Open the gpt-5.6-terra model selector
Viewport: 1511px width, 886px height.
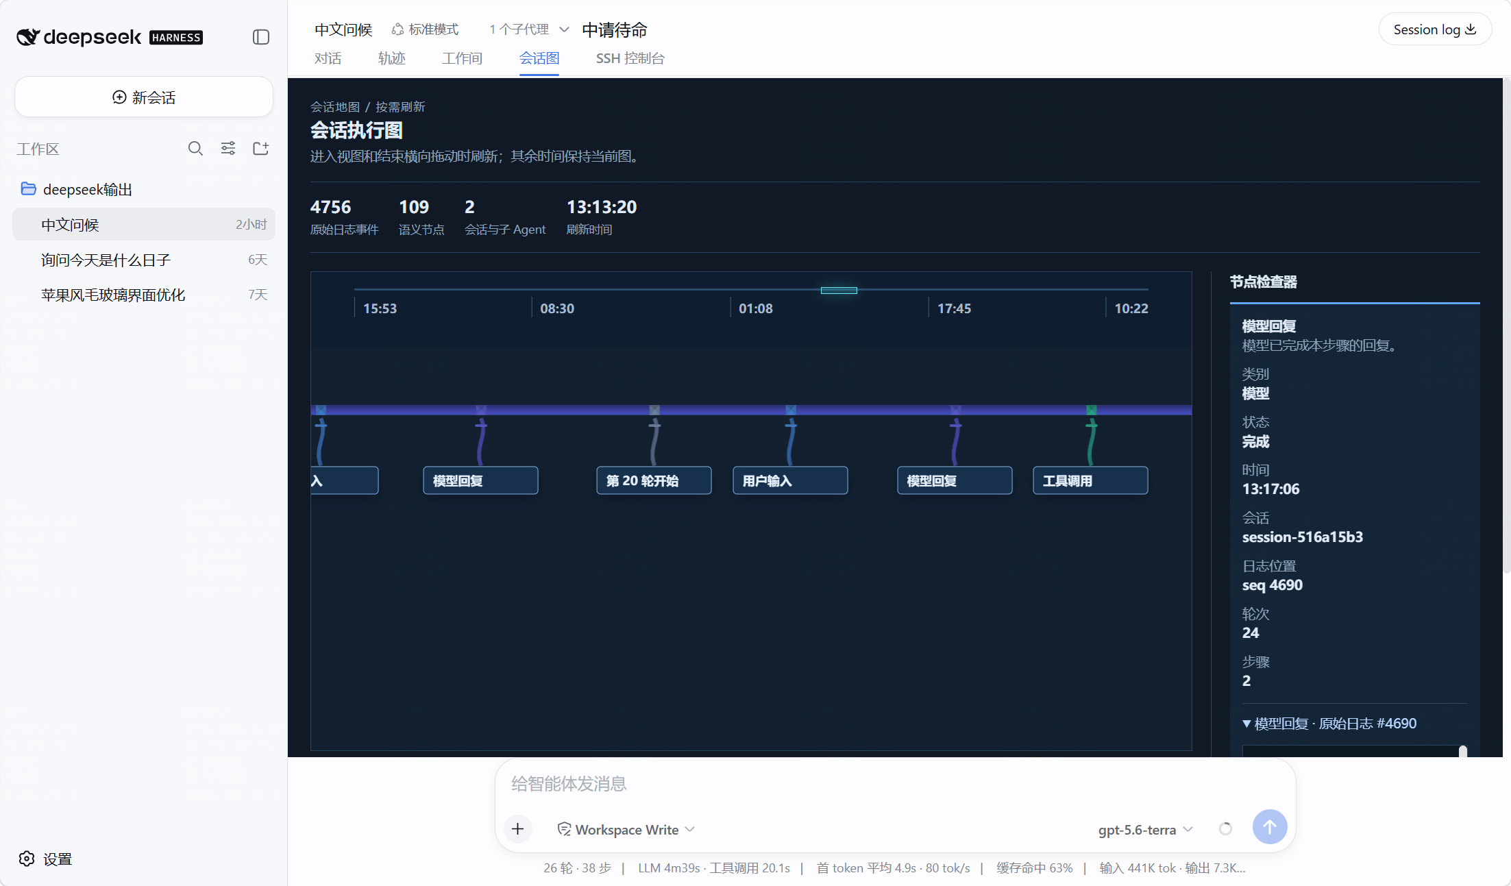coord(1146,830)
